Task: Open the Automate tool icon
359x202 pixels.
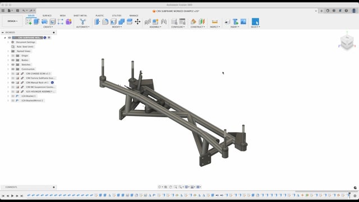Action: pos(83,21)
